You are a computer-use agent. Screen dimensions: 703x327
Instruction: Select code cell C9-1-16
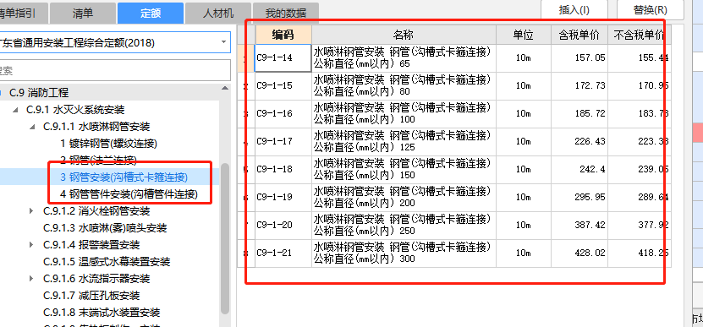click(x=283, y=113)
